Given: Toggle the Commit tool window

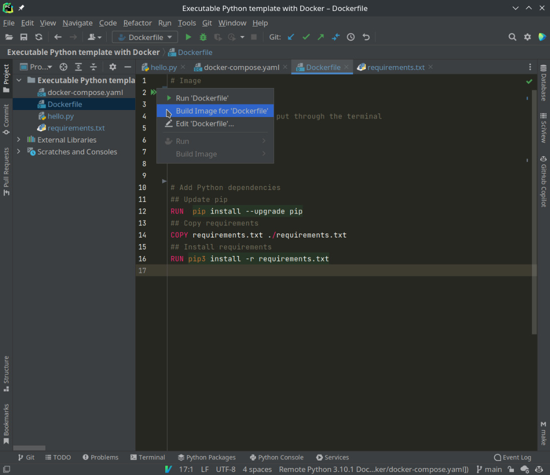Looking at the screenshot, I should (7, 119).
